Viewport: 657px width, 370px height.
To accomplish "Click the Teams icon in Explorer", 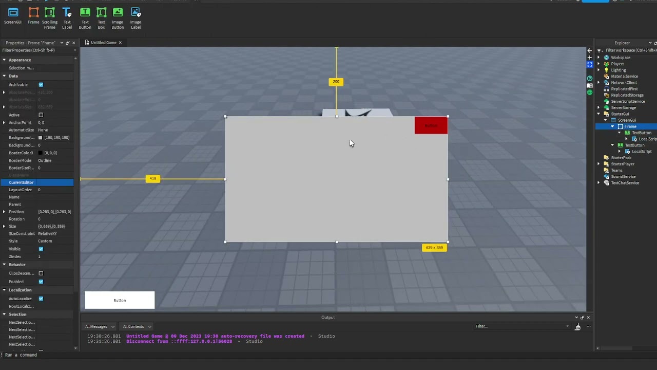I will (x=607, y=170).
